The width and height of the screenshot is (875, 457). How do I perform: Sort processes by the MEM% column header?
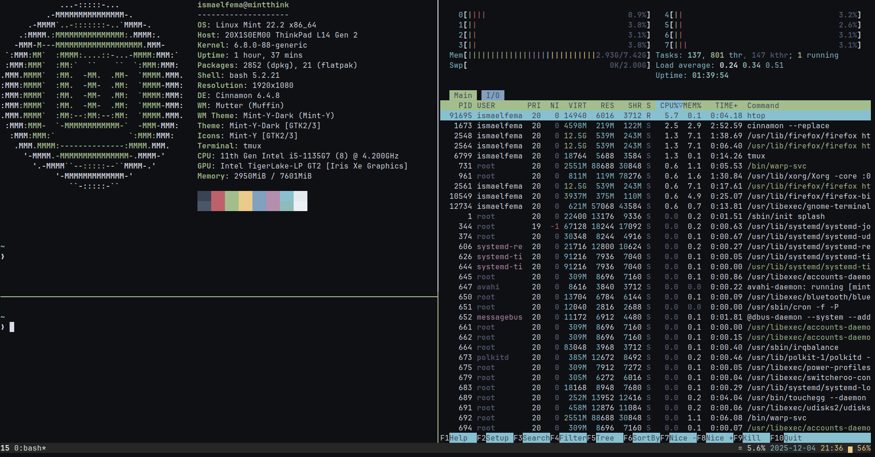[x=692, y=105]
